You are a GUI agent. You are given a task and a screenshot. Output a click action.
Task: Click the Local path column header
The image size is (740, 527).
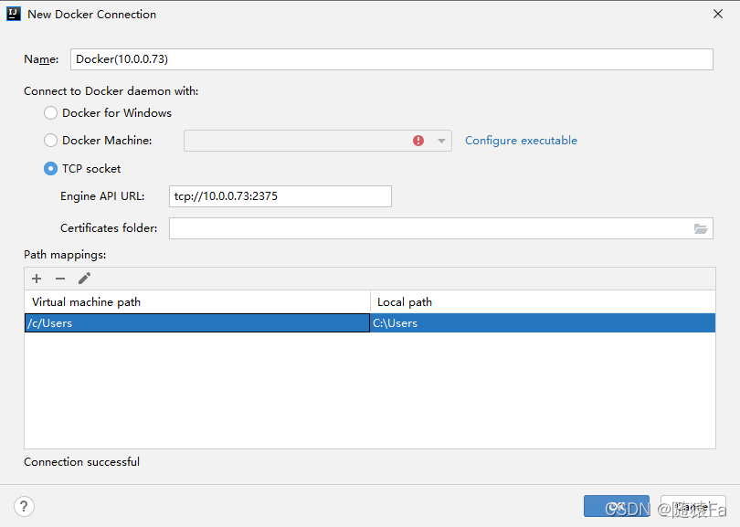coord(544,302)
